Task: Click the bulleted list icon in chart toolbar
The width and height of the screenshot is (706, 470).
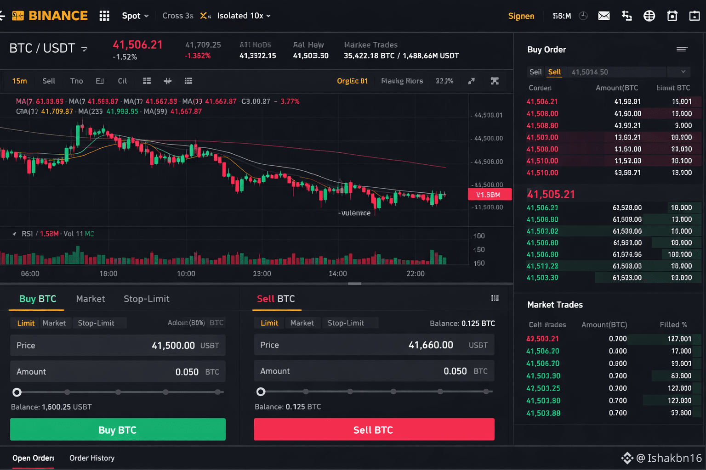Action: (x=188, y=81)
